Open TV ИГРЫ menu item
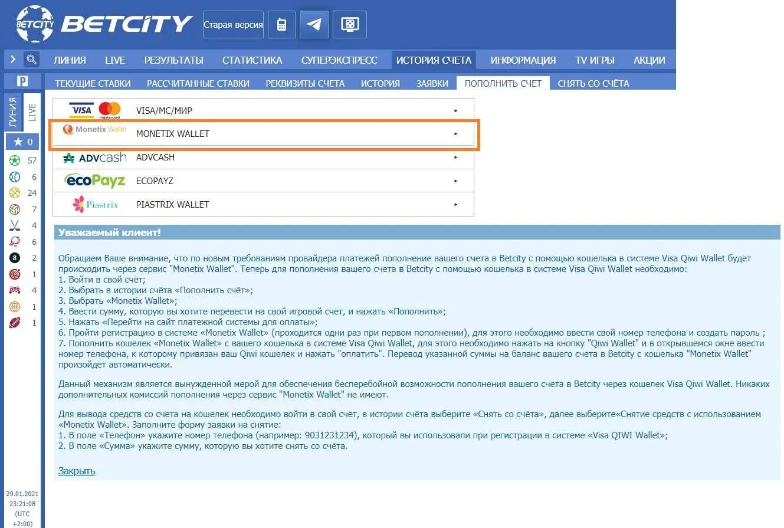 tap(595, 60)
